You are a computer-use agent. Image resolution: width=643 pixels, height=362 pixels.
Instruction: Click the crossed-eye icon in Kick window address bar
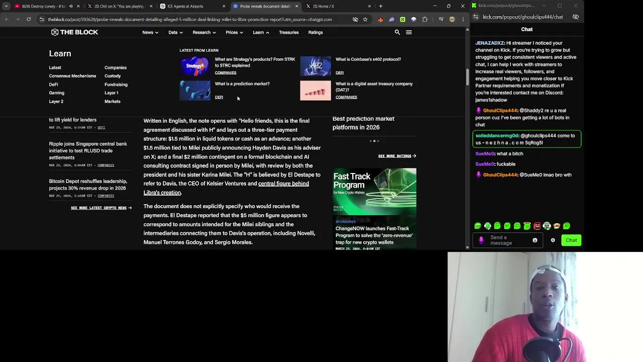click(576, 17)
